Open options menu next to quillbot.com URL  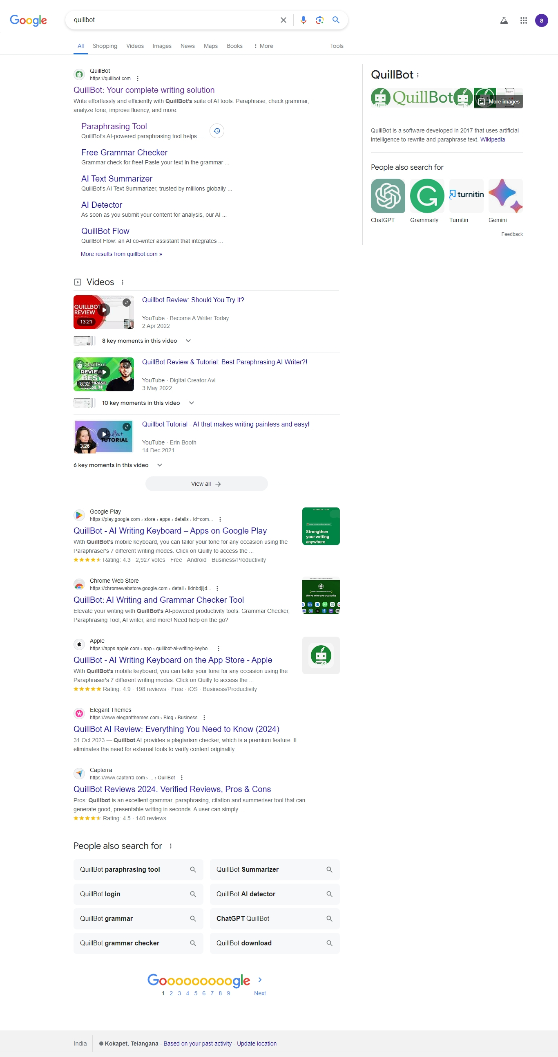[137, 79]
